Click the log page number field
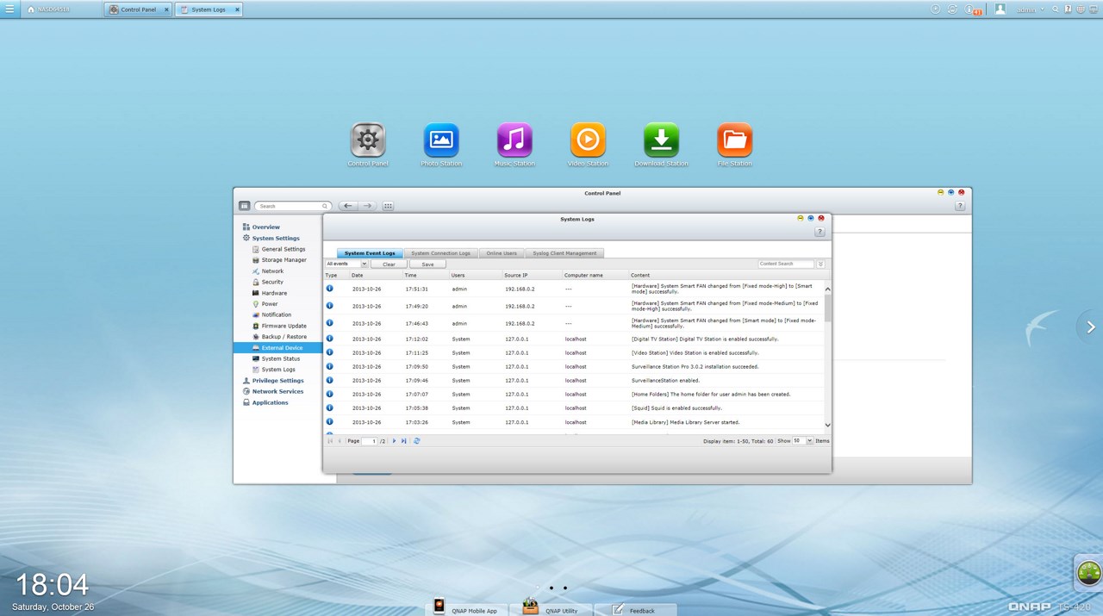Screen dimensions: 1103x616 point(370,441)
